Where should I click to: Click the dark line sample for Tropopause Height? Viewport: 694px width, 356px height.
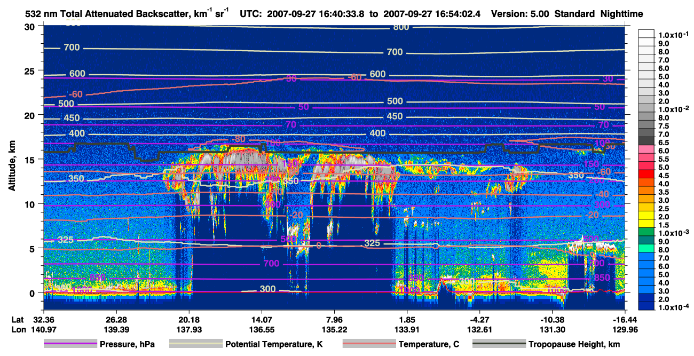pyautogui.click(x=499, y=344)
